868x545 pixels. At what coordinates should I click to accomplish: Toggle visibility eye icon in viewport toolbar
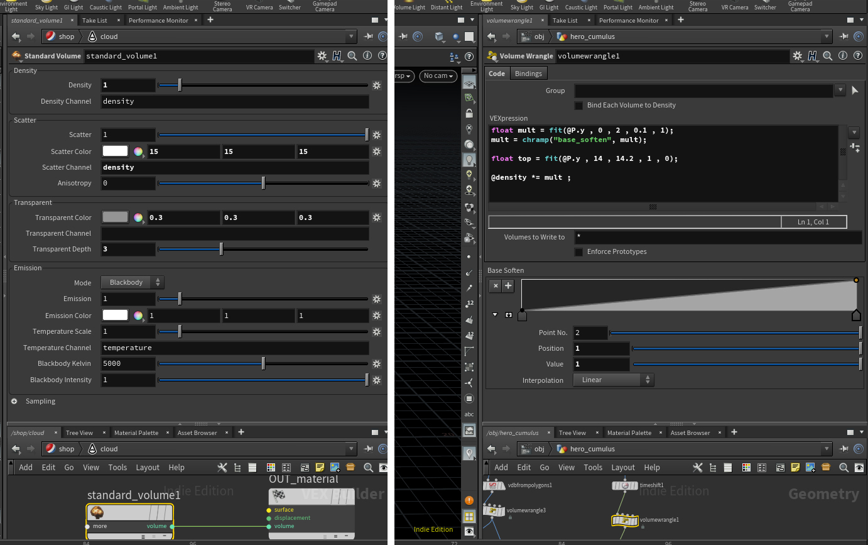469,531
